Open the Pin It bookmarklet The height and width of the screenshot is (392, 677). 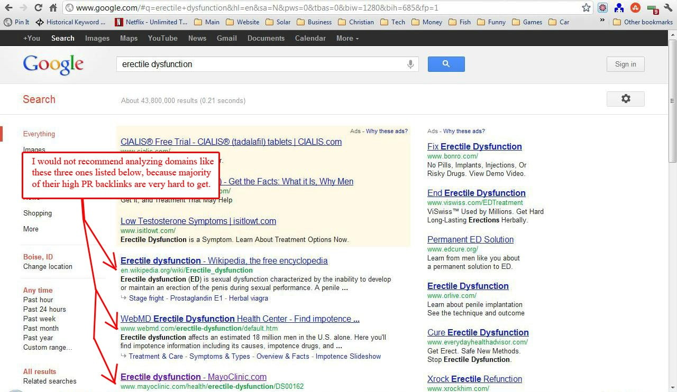pyautogui.click(x=17, y=22)
